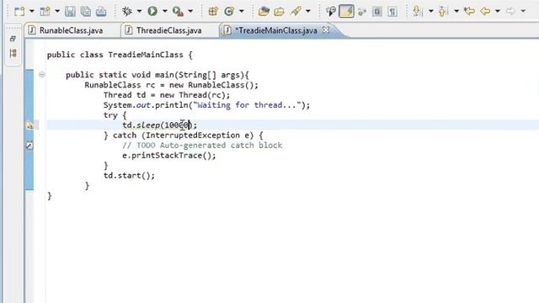Click on 'public class TreadieMainClass {' line

pyautogui.click(x=120, y=55)
